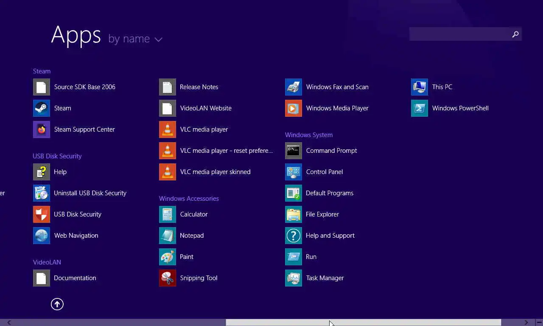Open the This PC icon
Image resolution: width=543 pixels, height=326 pixels.
click(420, 87)
